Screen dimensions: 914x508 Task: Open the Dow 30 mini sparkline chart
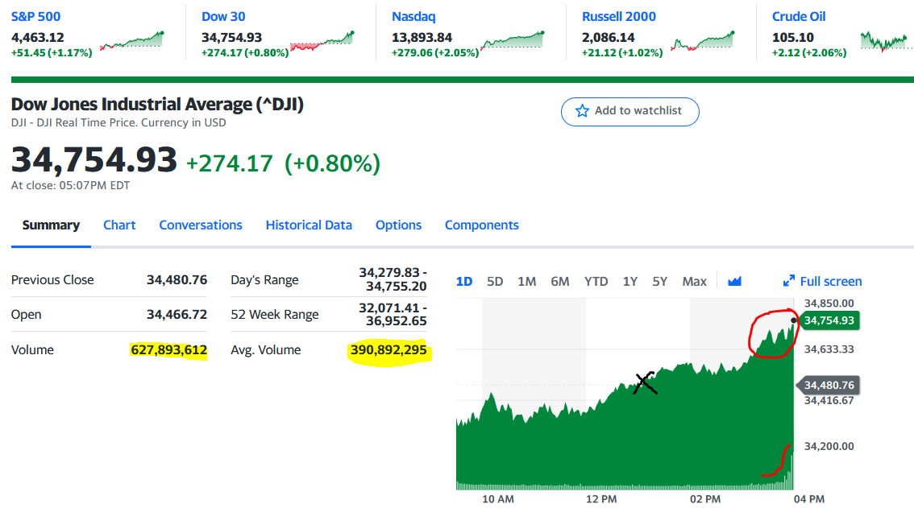coord(322,41)
